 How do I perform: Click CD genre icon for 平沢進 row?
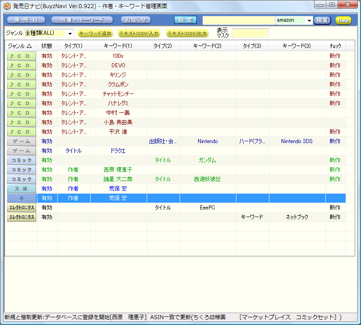tap(21, 132)
